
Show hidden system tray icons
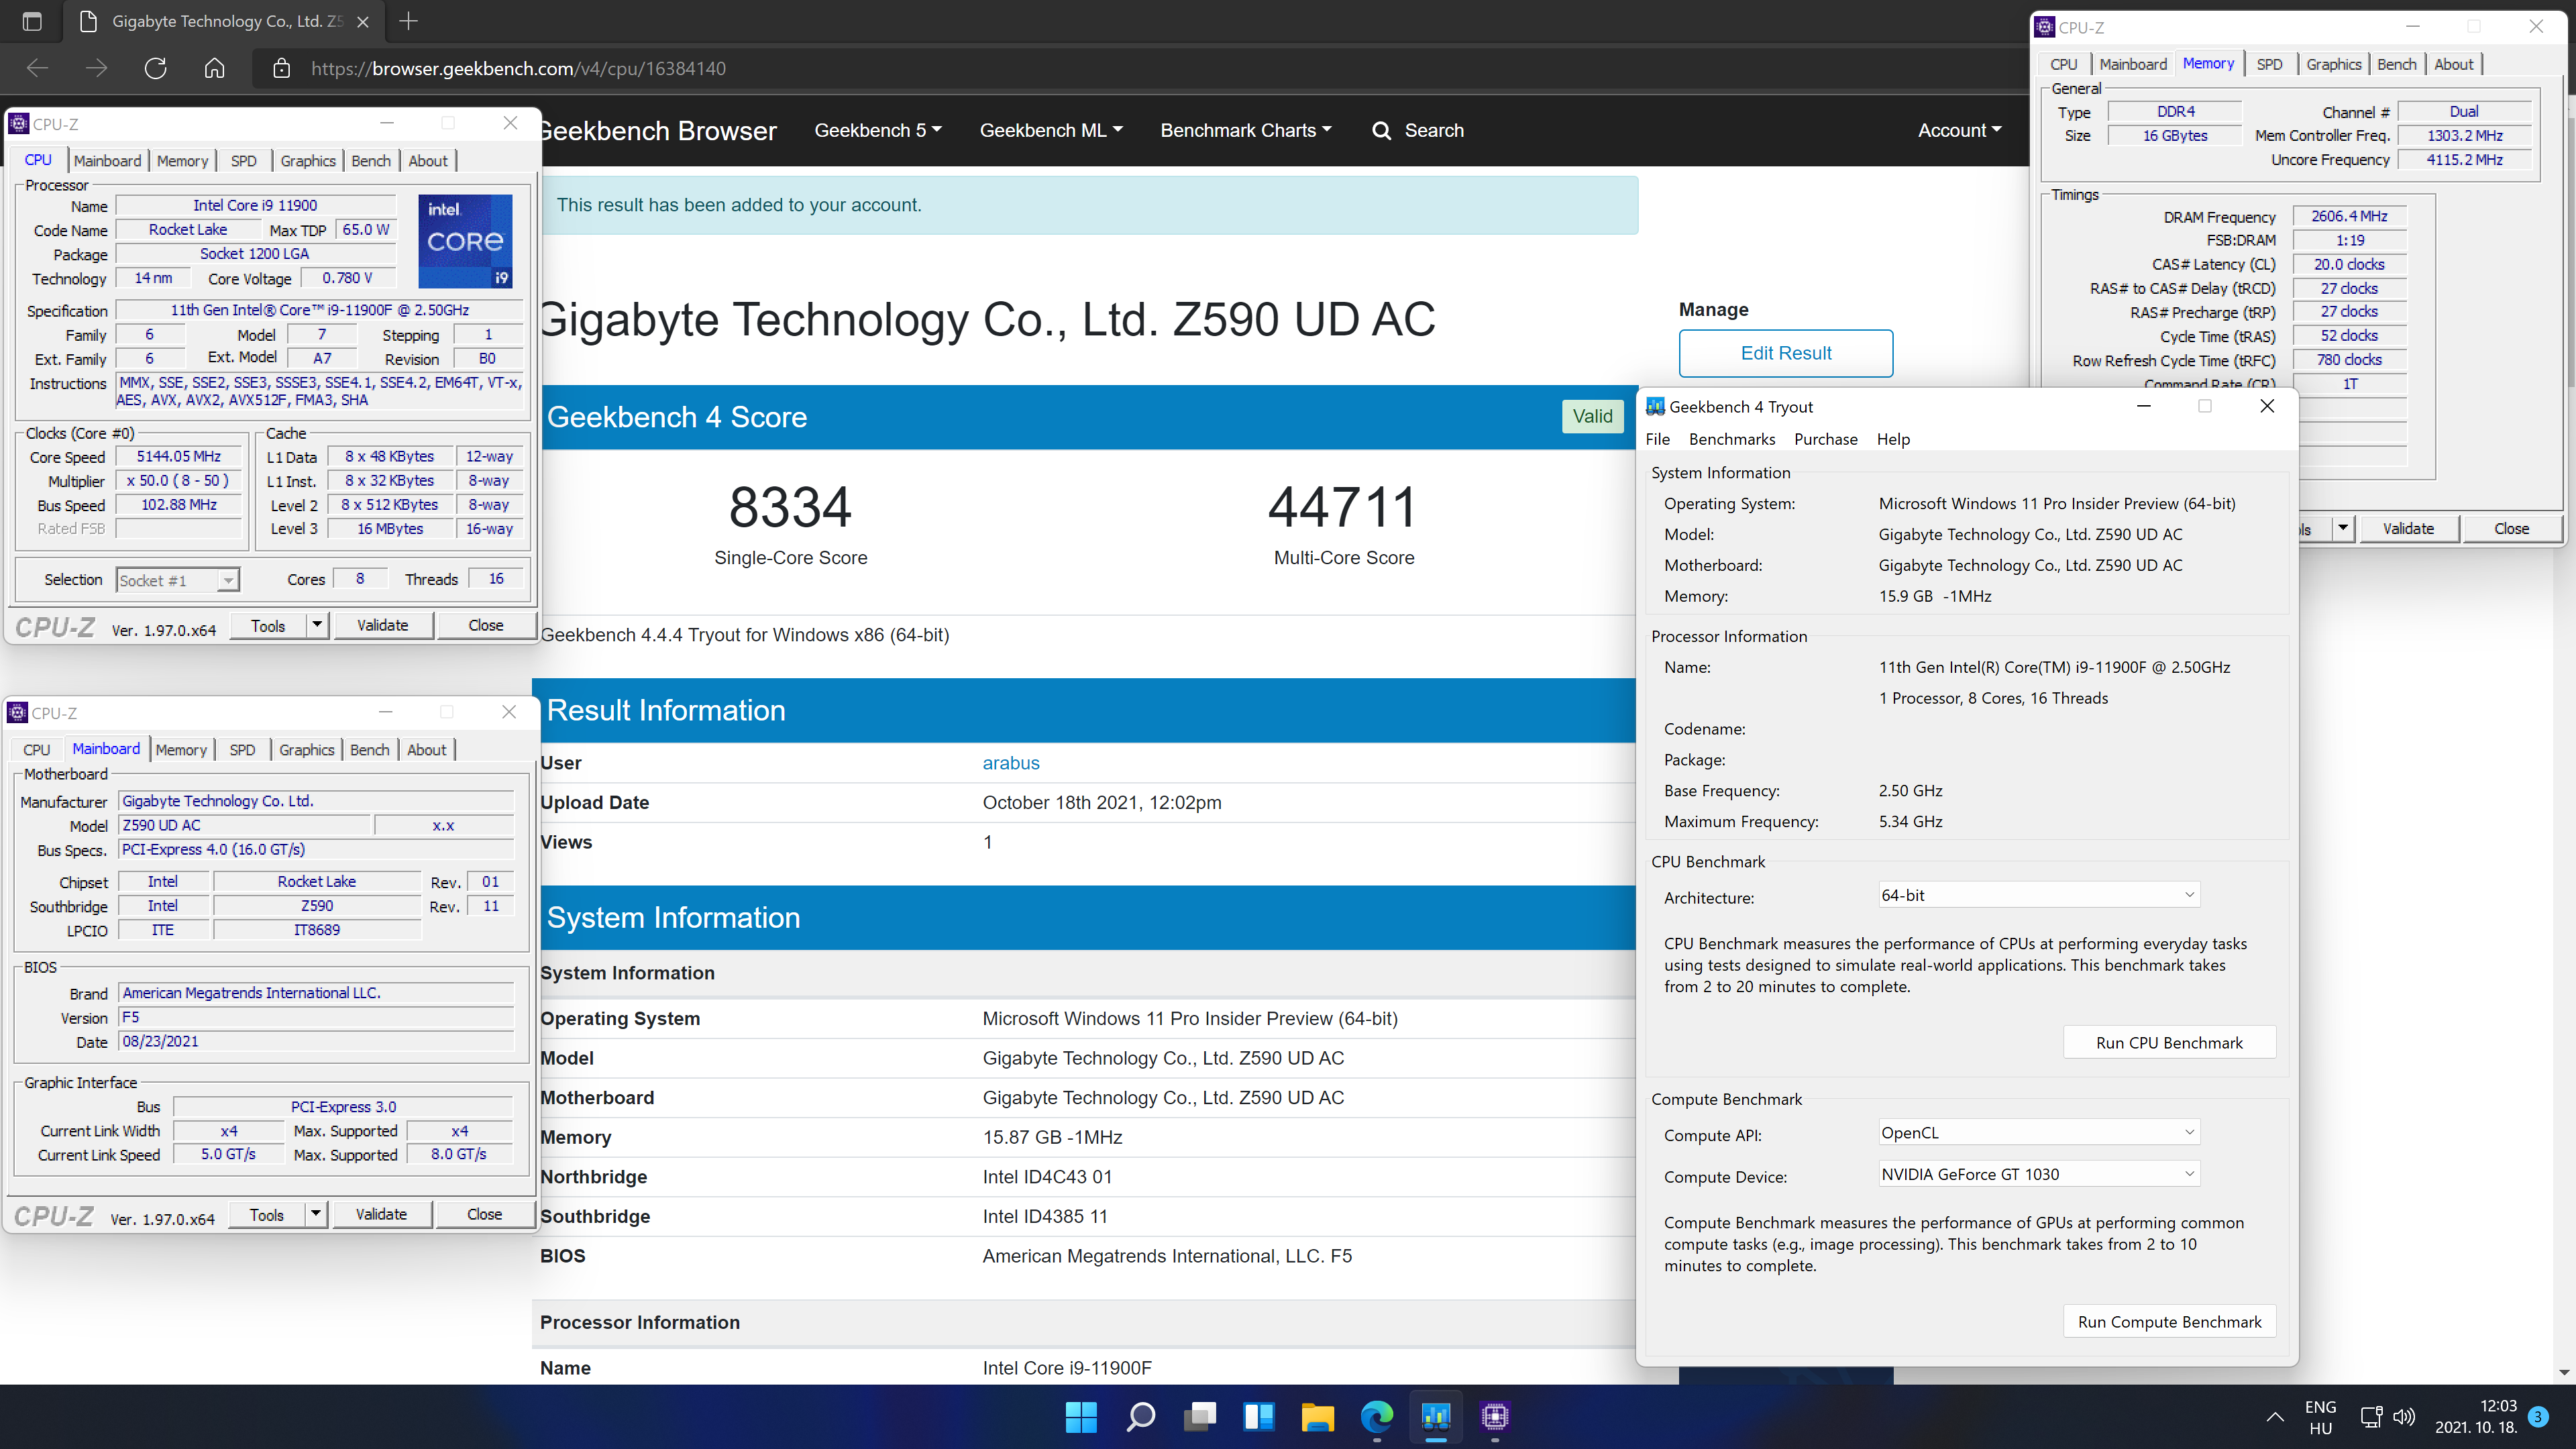(2275, 1416)
